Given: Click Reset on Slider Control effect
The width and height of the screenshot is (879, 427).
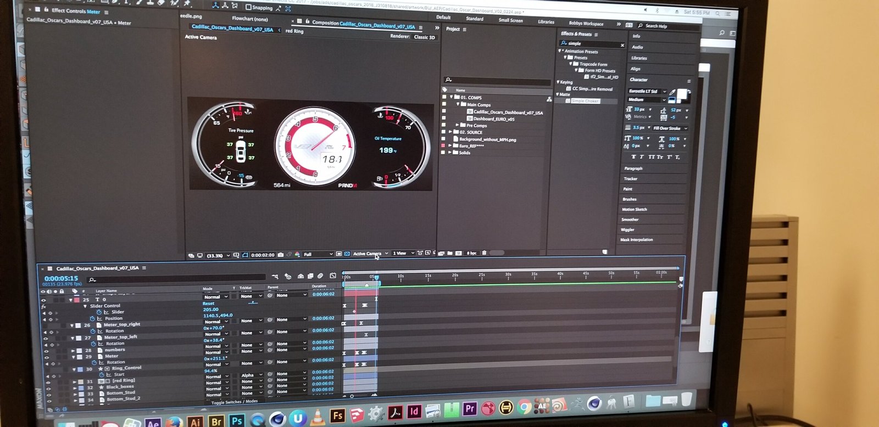Looking at the screenshot, I should point(208,304).
